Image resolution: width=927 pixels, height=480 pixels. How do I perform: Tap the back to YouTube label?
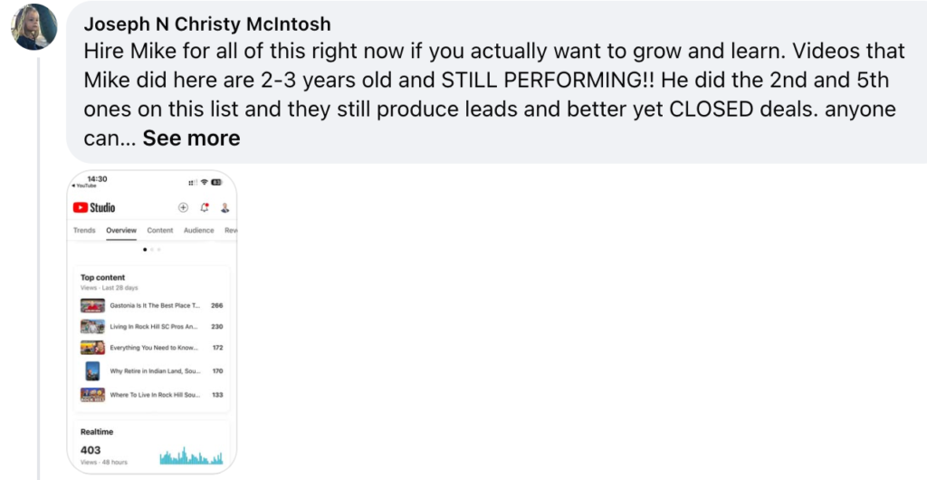click(84, 186)
